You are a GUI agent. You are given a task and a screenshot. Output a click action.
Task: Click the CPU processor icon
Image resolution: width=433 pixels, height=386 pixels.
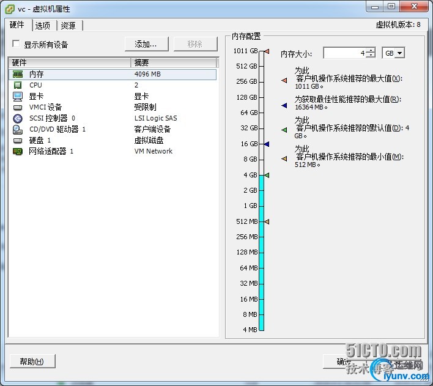[18, 85]
